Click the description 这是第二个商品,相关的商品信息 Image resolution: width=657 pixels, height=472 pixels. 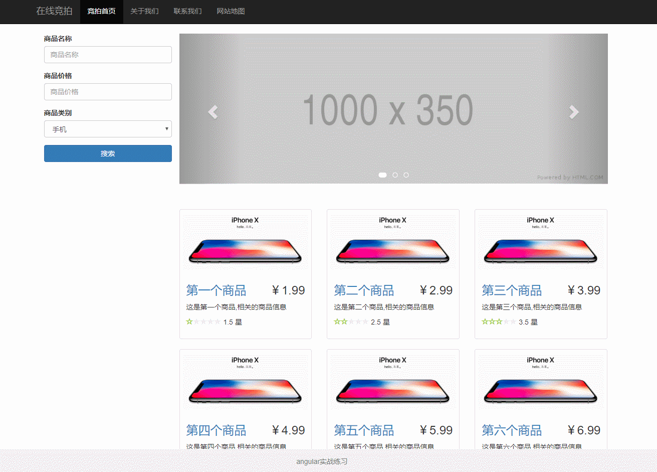coord(384,307)
